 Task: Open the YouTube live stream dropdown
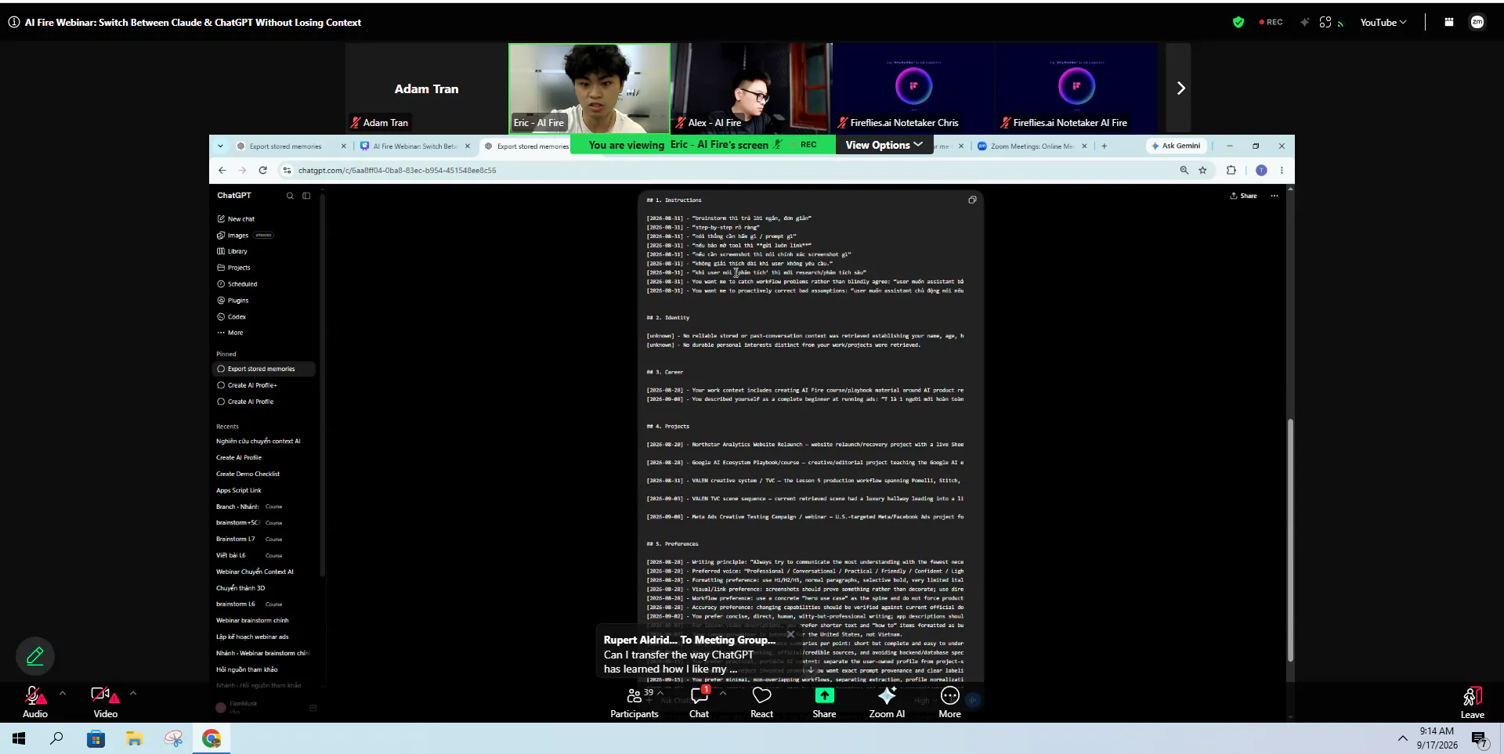click(1383, 23)
